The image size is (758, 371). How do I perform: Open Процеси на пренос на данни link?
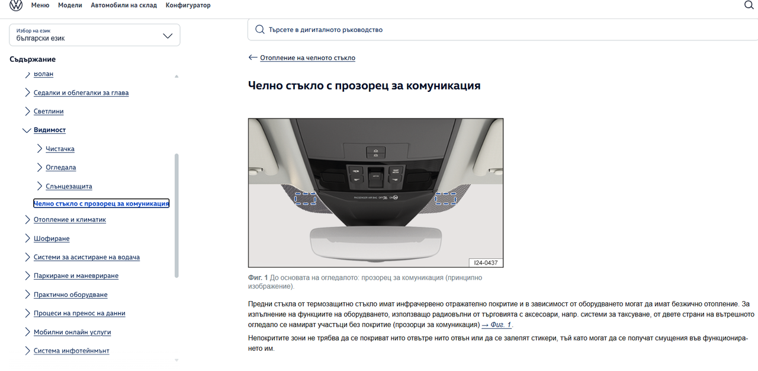pyautogui.click(x=79, y=313)
